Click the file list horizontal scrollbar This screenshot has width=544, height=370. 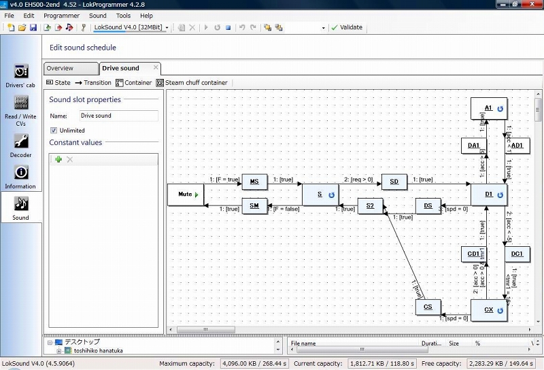point(362,350)
